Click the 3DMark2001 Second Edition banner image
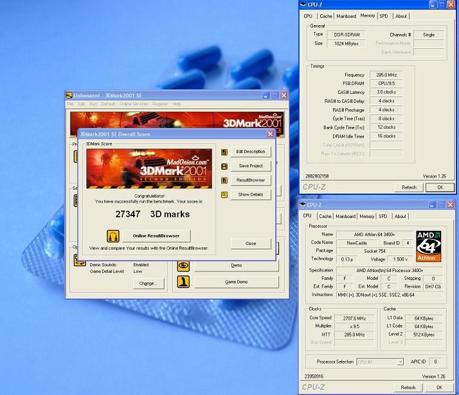459x395 pixels. (x=149, y=169)
